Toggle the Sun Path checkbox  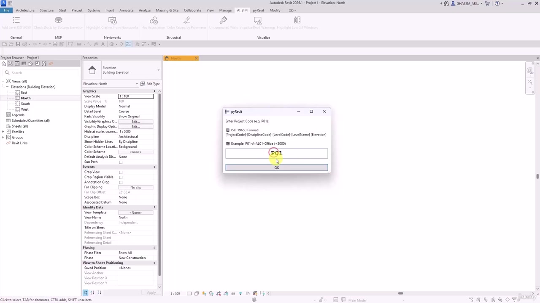[x=121, y=162]
